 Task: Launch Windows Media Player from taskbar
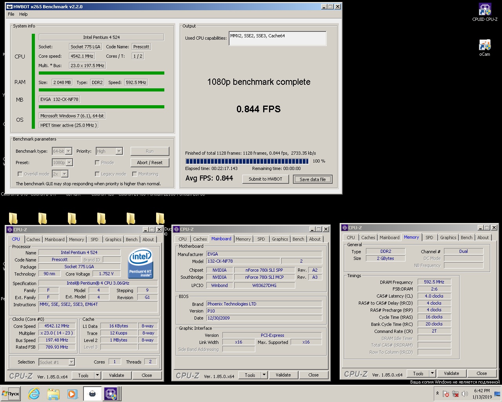pyautogui.click(x=72, y=394)
